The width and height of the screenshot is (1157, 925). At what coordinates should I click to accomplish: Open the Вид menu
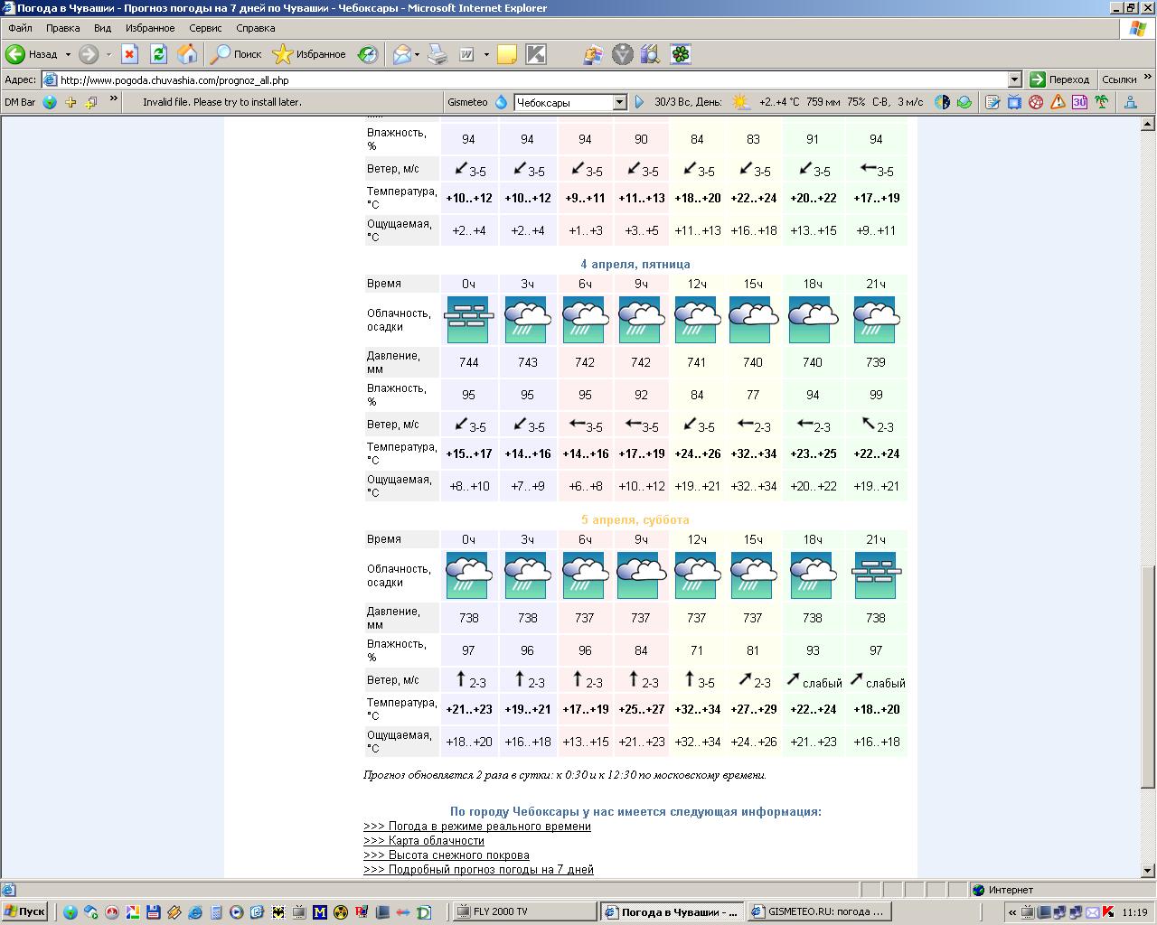coord(103,28)
